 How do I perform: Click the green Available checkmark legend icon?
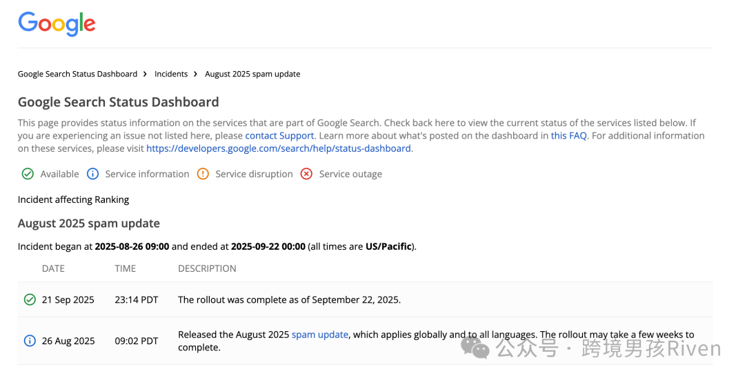tap(28, 175)
